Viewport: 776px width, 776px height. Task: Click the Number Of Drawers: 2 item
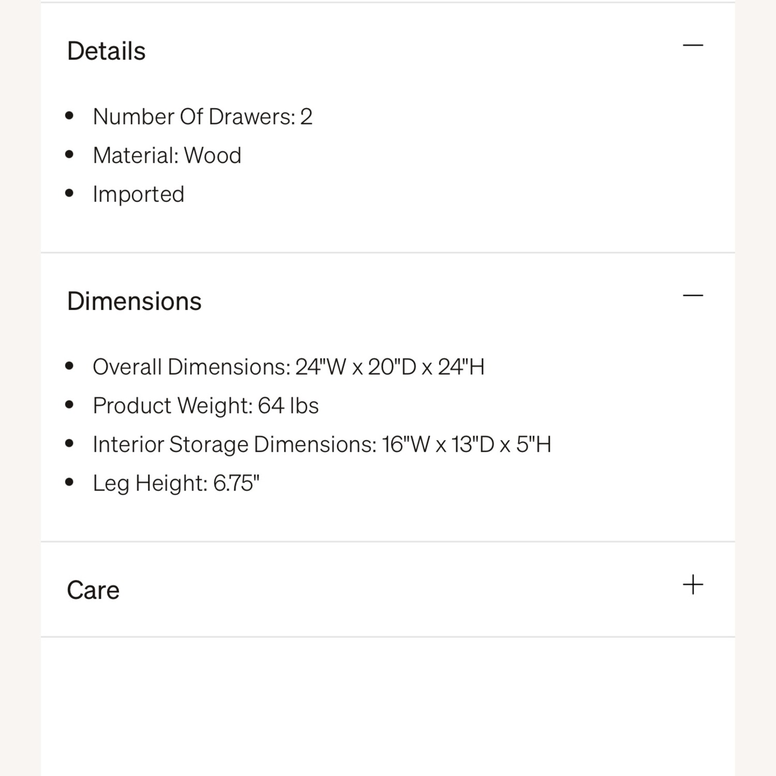point(202,117)
